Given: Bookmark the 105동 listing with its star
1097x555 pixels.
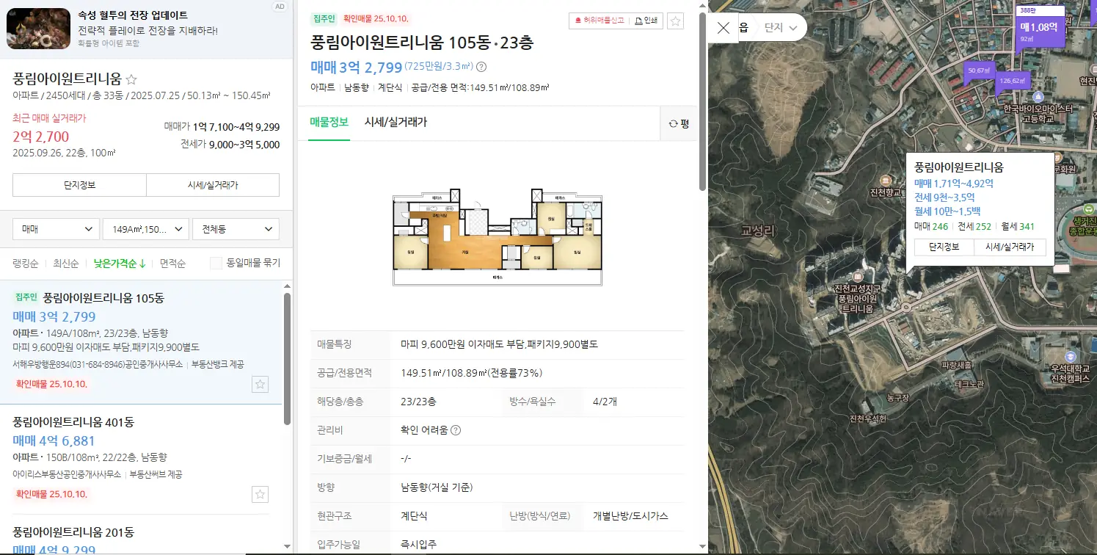Looking at the screenshot, I should [x=260, y=384].
